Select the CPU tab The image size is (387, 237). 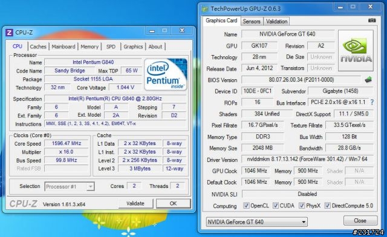point(18,46)
